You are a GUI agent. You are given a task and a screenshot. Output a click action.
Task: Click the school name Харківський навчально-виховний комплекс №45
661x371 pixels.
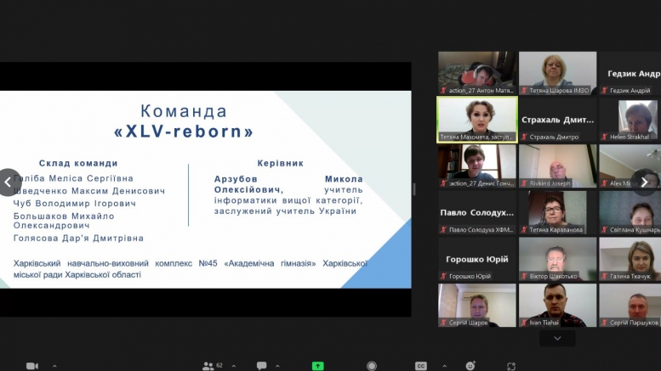[x=115, y=263]
